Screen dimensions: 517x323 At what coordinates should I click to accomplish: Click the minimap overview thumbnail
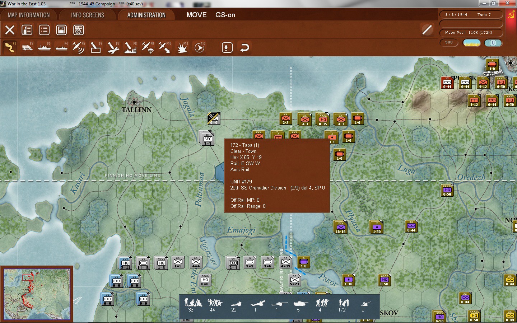(37, 294)
